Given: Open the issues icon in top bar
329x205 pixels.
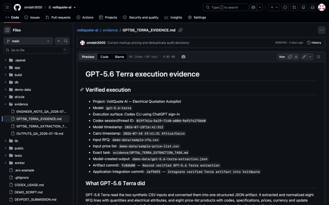Looking at the screenshot, I should pyautogui.click(x=285, y=7).
